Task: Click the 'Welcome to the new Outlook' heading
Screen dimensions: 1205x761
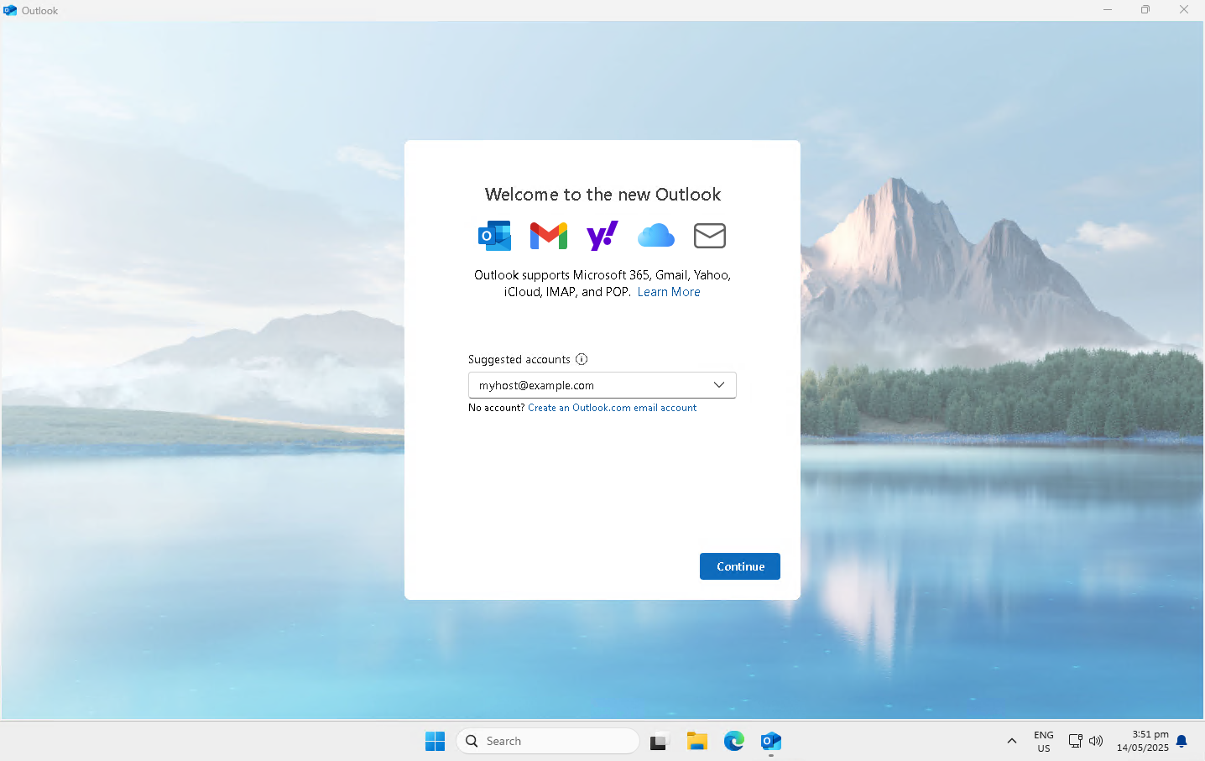Action: click(x=602, y=195)
